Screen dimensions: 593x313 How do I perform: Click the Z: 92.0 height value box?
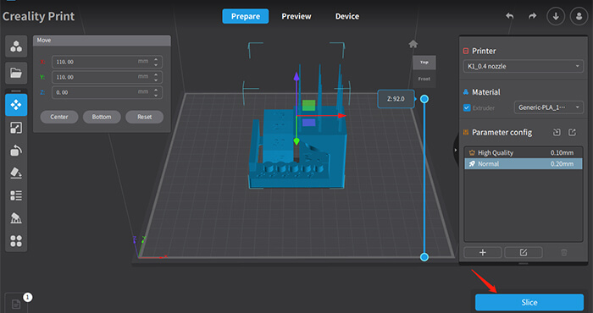tap(396, 99)
